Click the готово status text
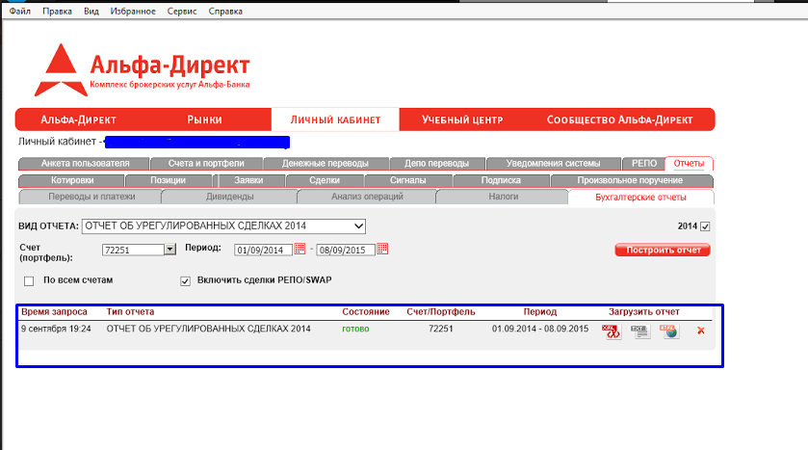 [x=355, y=329]
